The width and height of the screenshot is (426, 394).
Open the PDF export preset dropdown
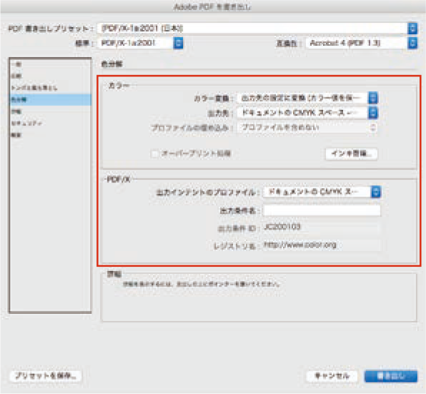[x=257, y=29]
